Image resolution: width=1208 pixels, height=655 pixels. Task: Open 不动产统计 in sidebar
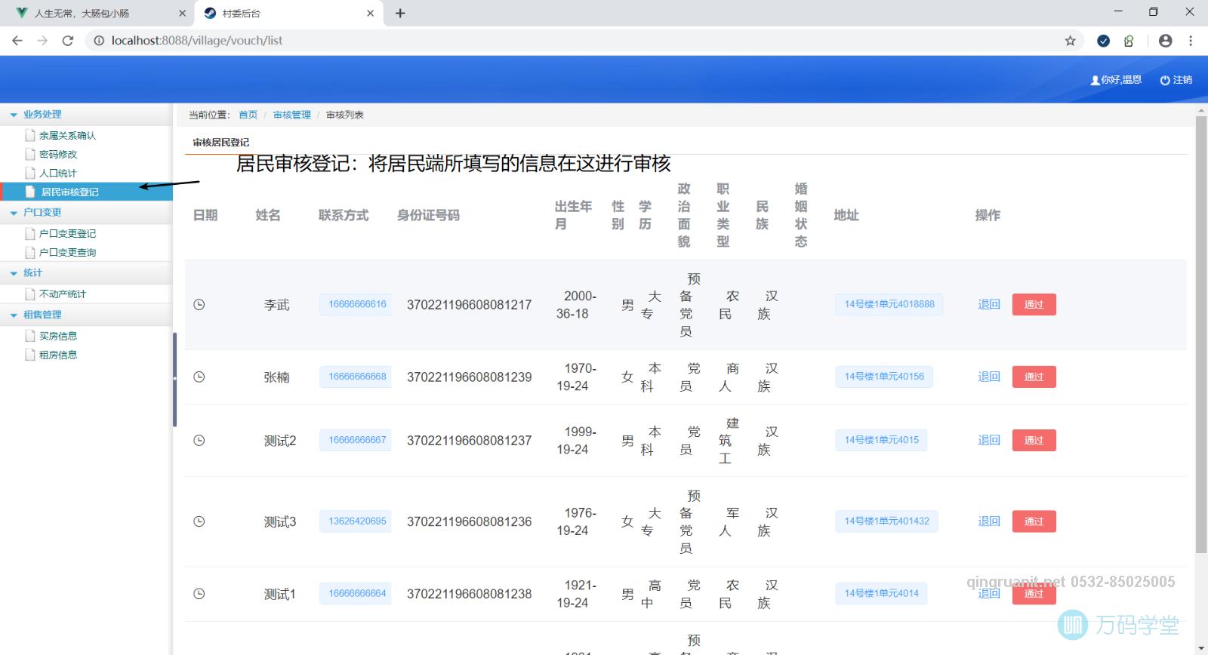tap(63, 294)
